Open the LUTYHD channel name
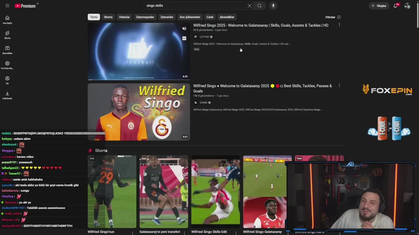Screen dimensions: 419x235 (x=204, y=37)
